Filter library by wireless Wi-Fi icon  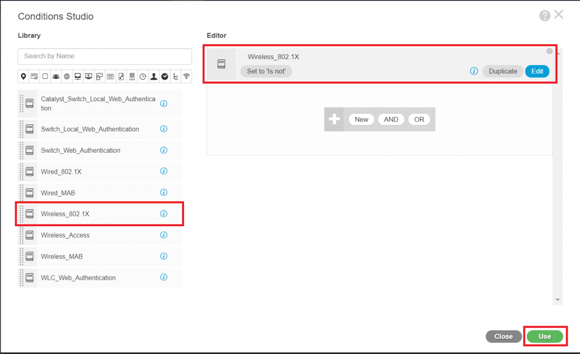(186, 76)
